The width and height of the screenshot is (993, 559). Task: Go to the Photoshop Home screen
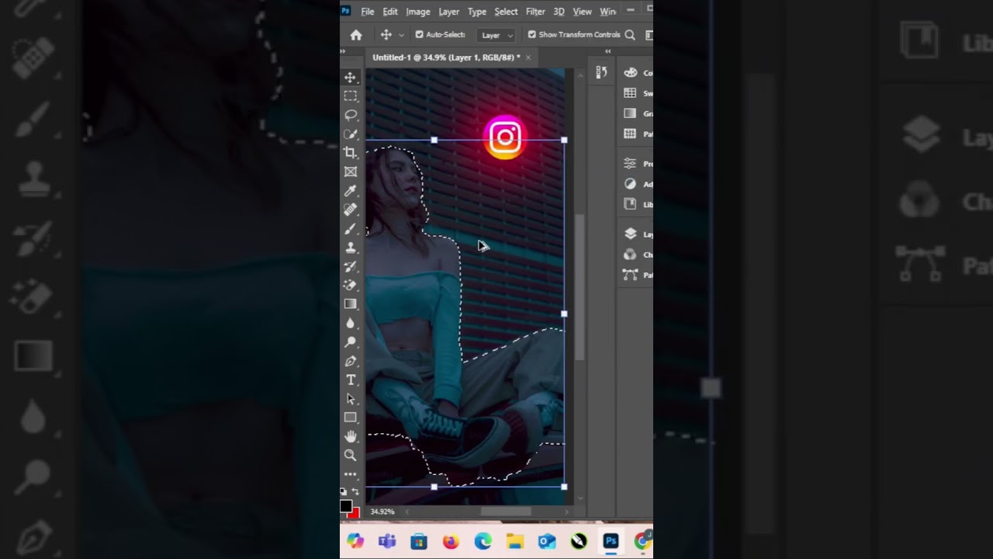(356, 35)
